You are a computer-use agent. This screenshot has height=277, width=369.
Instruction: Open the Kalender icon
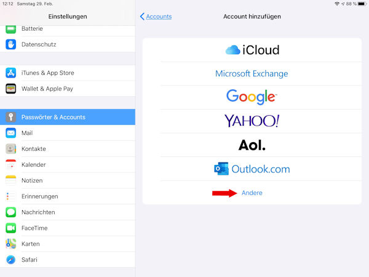[x=10, y=165]
